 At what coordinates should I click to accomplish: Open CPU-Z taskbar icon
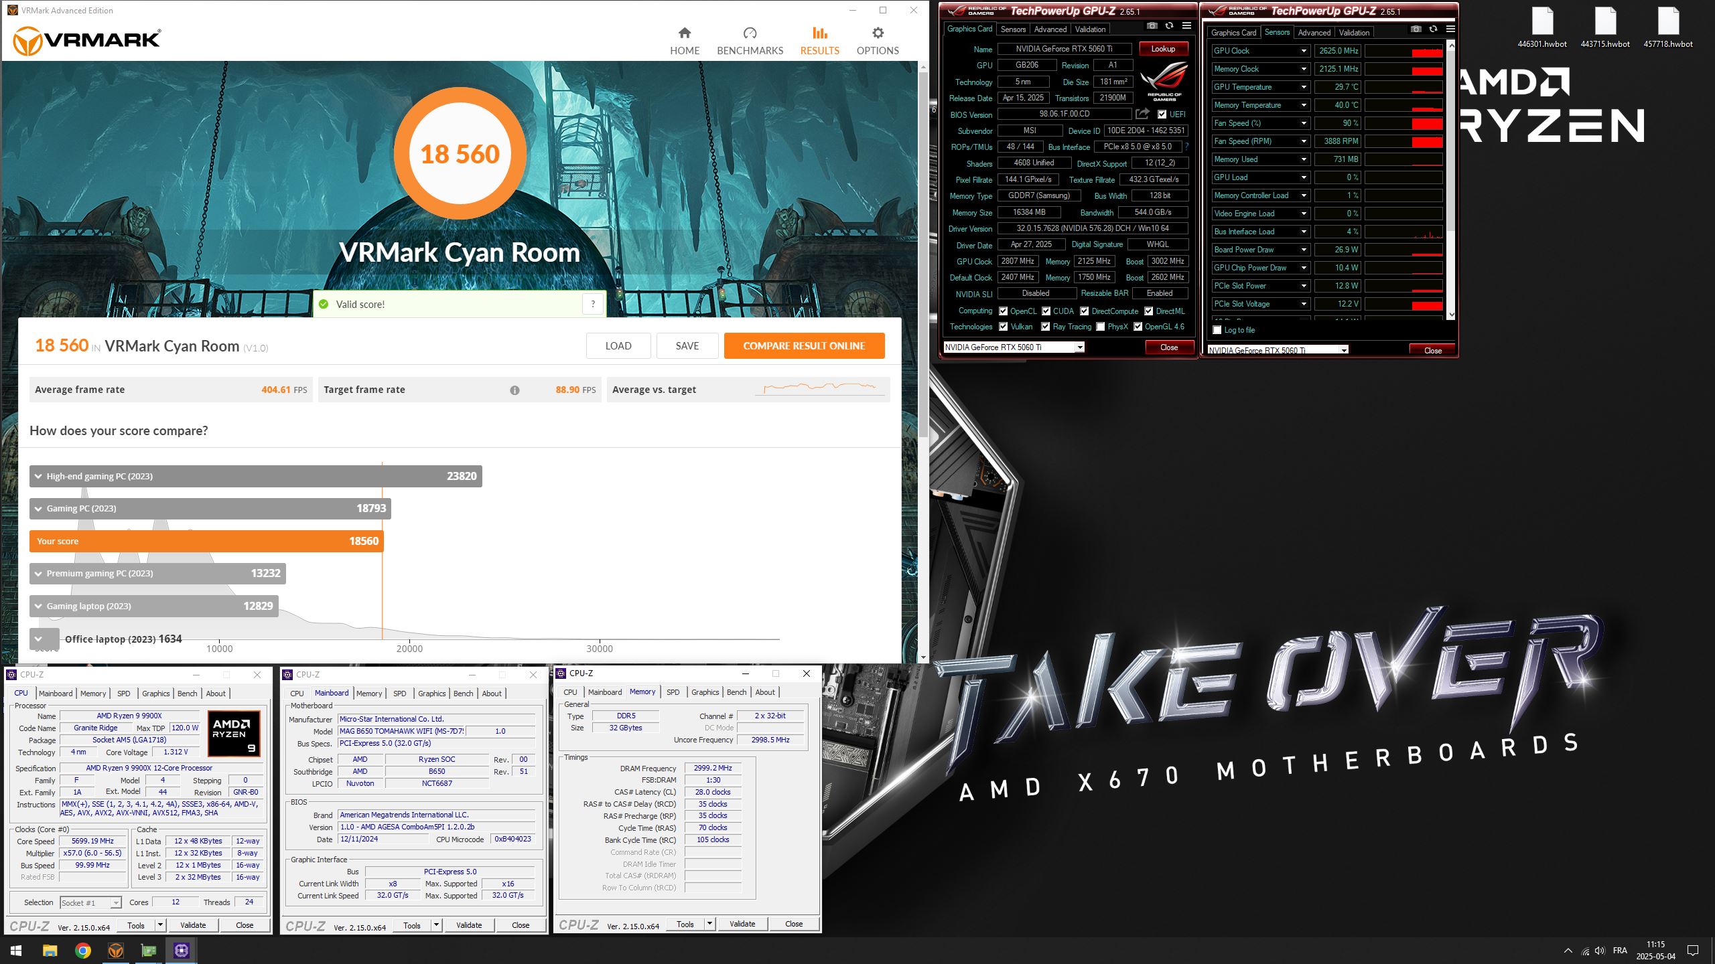181,951
